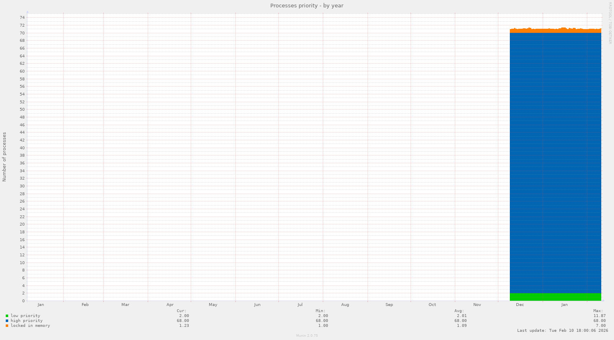
Task: Click the 11.87 max value for low priority
Action: [599, 316]
